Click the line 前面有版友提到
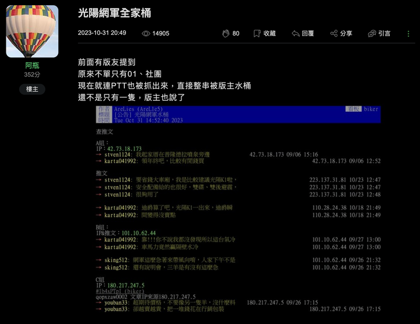The image size is (420, 324). (x=107, y=62)
